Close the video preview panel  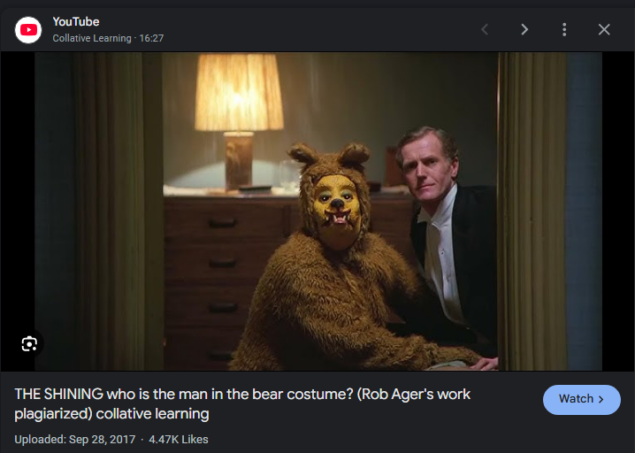tap(604, 30)
